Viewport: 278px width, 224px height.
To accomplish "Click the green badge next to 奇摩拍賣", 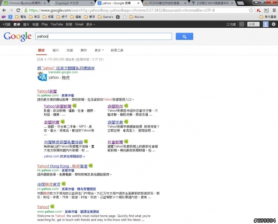I will tap(63, 122).
